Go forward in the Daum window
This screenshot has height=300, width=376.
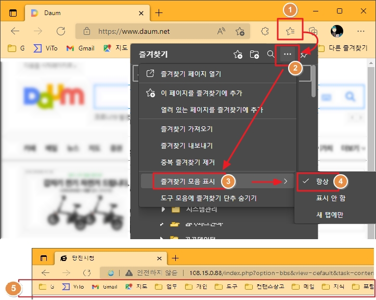[x=37, y=31]
